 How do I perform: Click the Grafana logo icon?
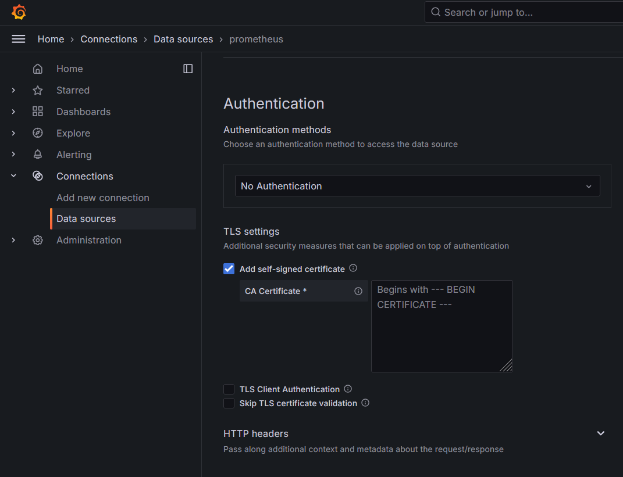click(19, 12)
